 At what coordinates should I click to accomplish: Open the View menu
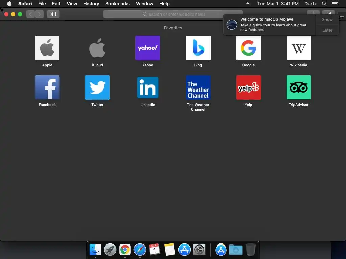pos(72,4)
